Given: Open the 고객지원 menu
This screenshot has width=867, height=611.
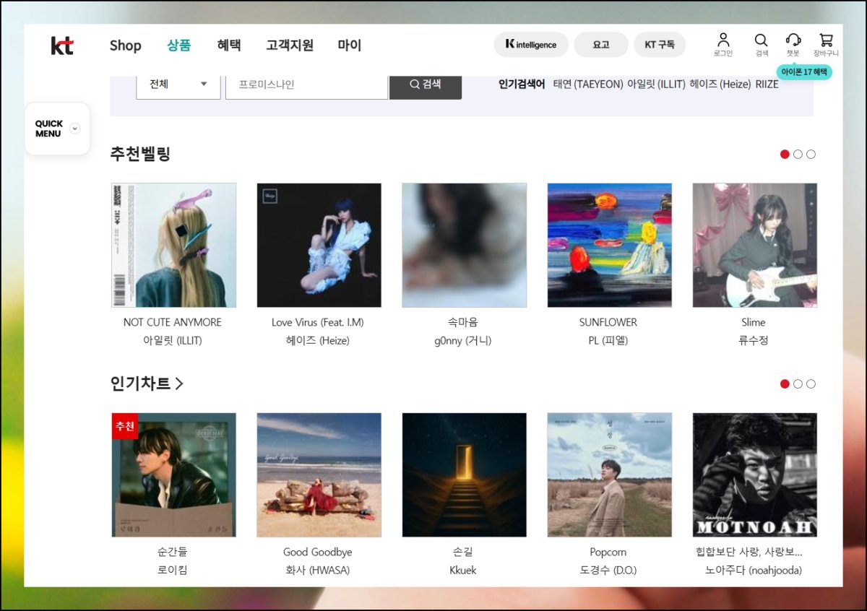Looking at the screenshot, I should coord(290,45).
